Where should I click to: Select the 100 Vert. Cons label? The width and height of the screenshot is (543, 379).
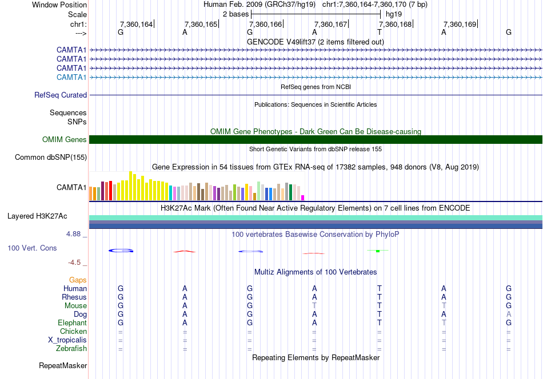[x=32, y=248]
